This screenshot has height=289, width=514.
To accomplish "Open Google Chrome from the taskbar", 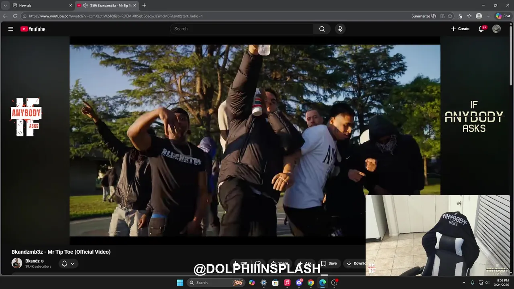I will click(x=311, y=283).
